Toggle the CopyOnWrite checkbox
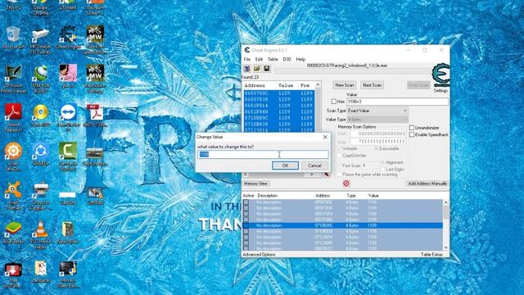The height and width of the screenshot is (295, 524). 340,156
